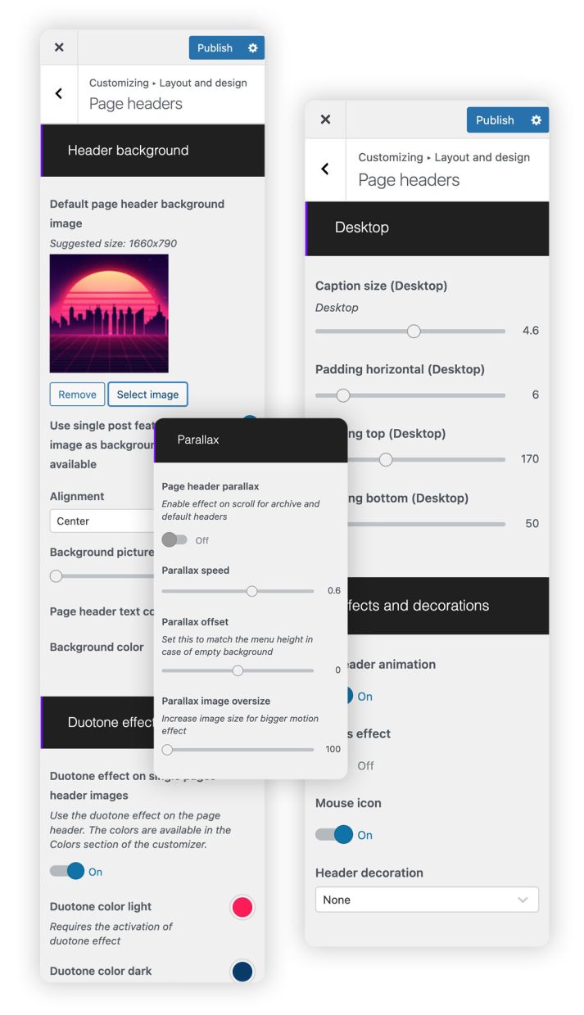Click gear icon beside left Publish button
Screen dimensions: 584x1015
click(x=253, y=47)
